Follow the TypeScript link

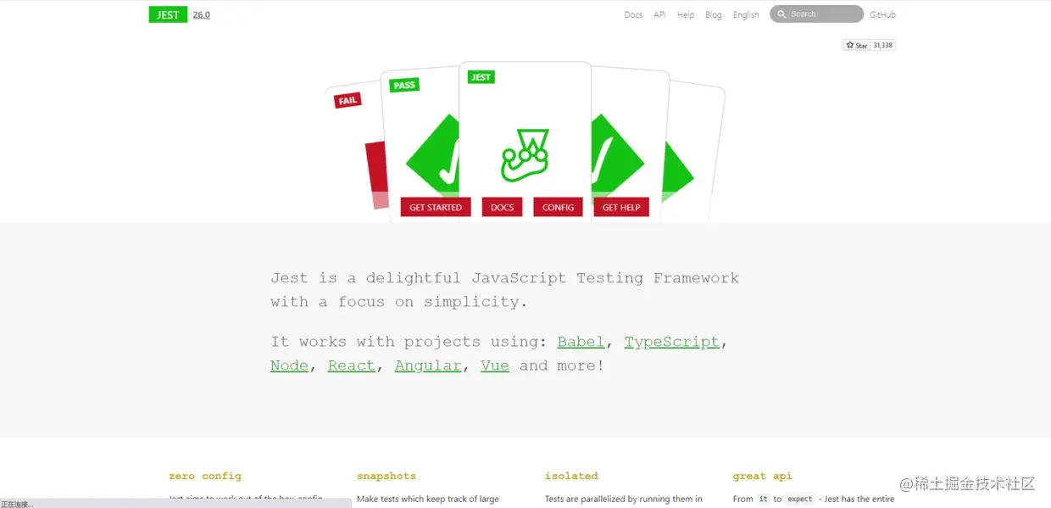point(671,342)
